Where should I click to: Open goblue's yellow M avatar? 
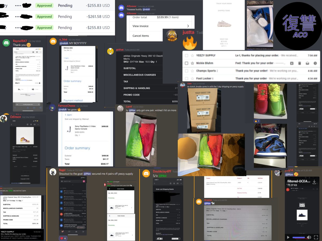pos(111,51)
